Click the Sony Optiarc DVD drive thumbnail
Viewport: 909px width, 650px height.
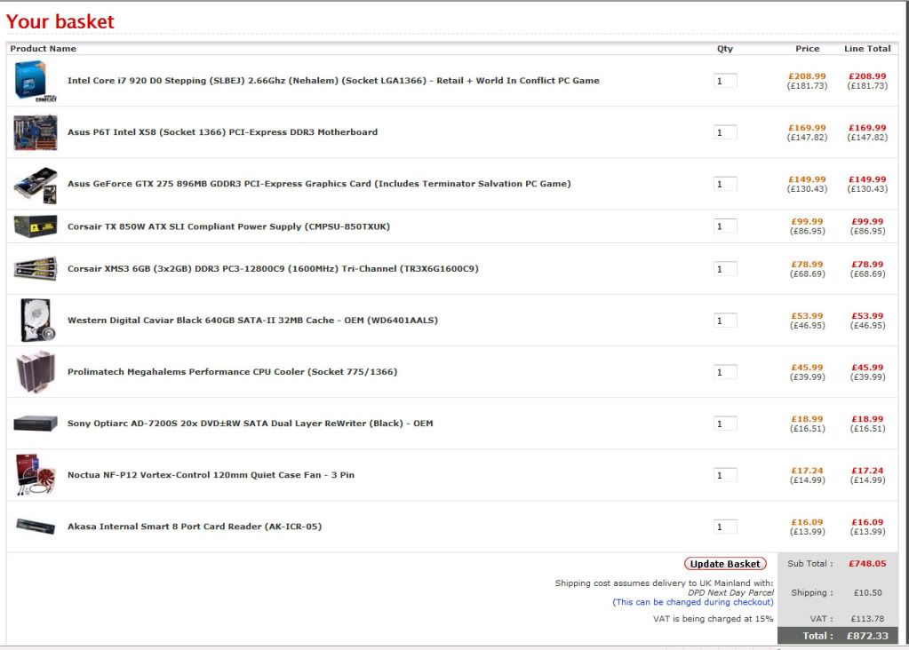(36, 424)
